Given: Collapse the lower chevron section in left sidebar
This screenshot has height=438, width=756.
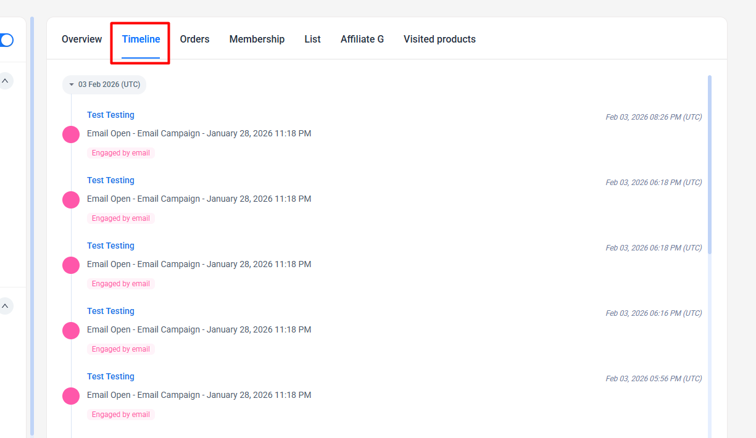Looking at the screenshot, I should [5, 306].
